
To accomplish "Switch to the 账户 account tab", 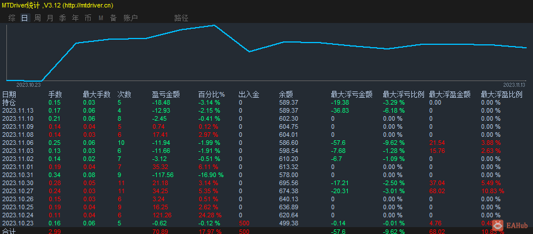I will tap(130, 18).
